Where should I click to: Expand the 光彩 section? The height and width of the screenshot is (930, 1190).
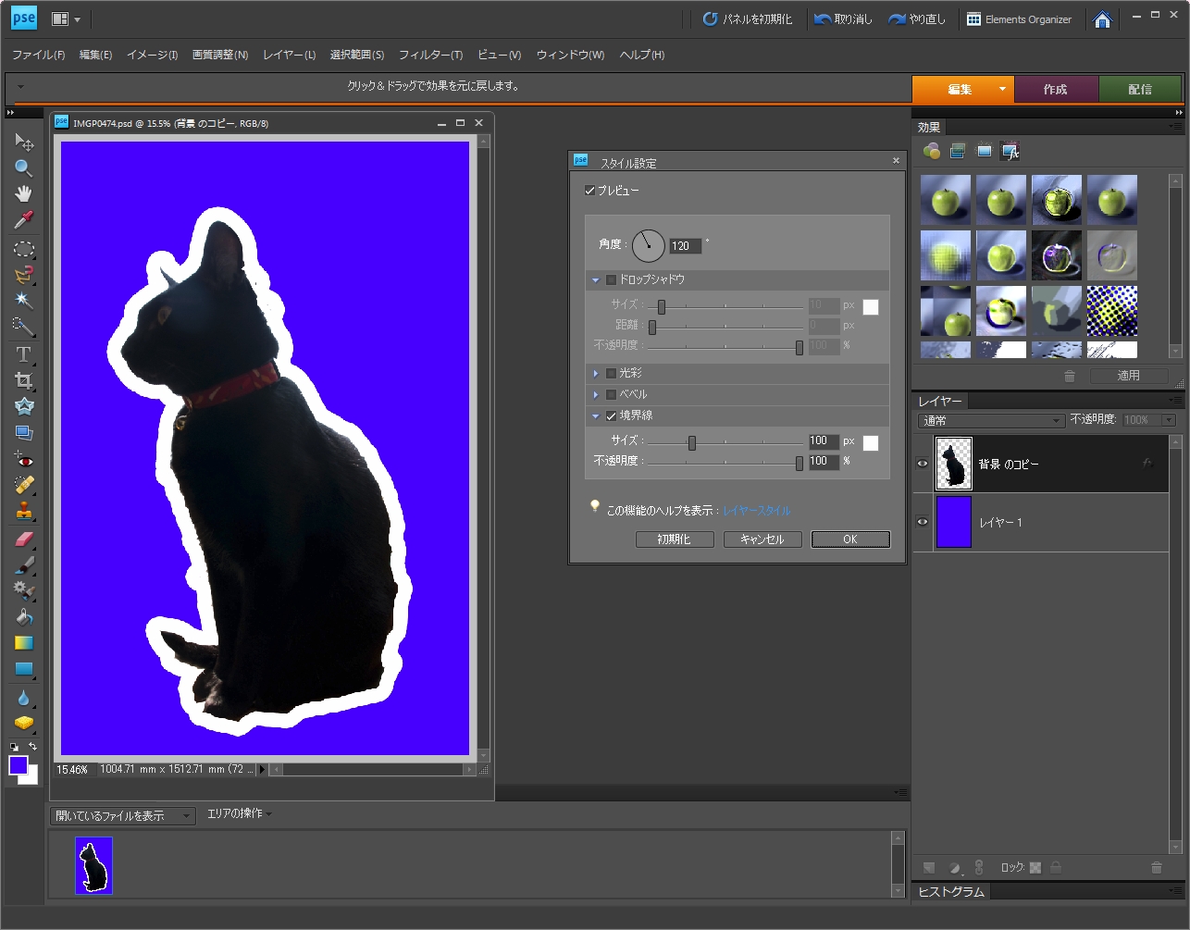tap(596, 373)
